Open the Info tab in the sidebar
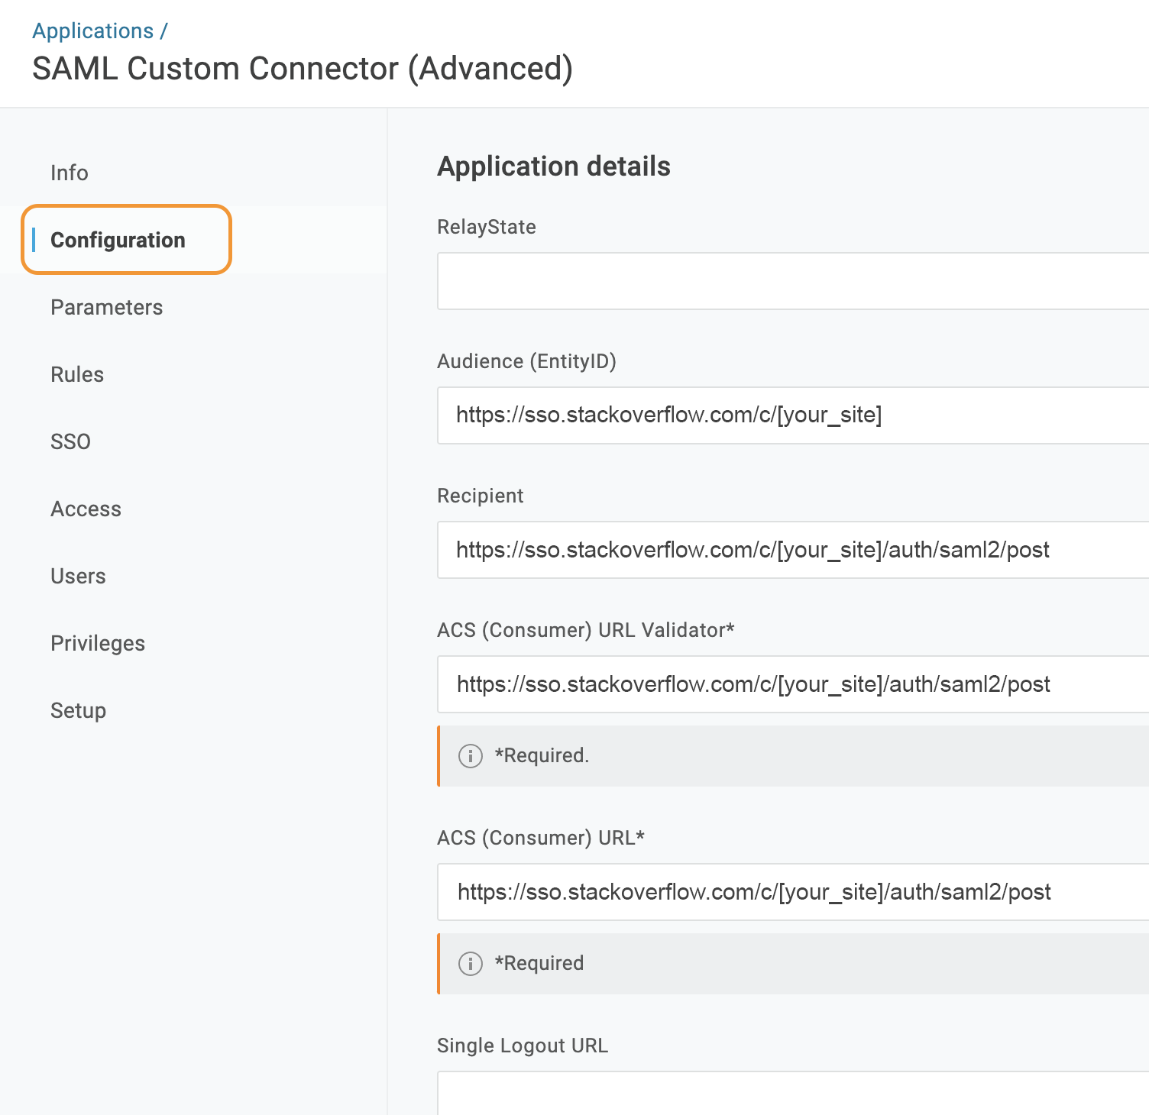The image size is (1149, 1115). coord(70,173)
